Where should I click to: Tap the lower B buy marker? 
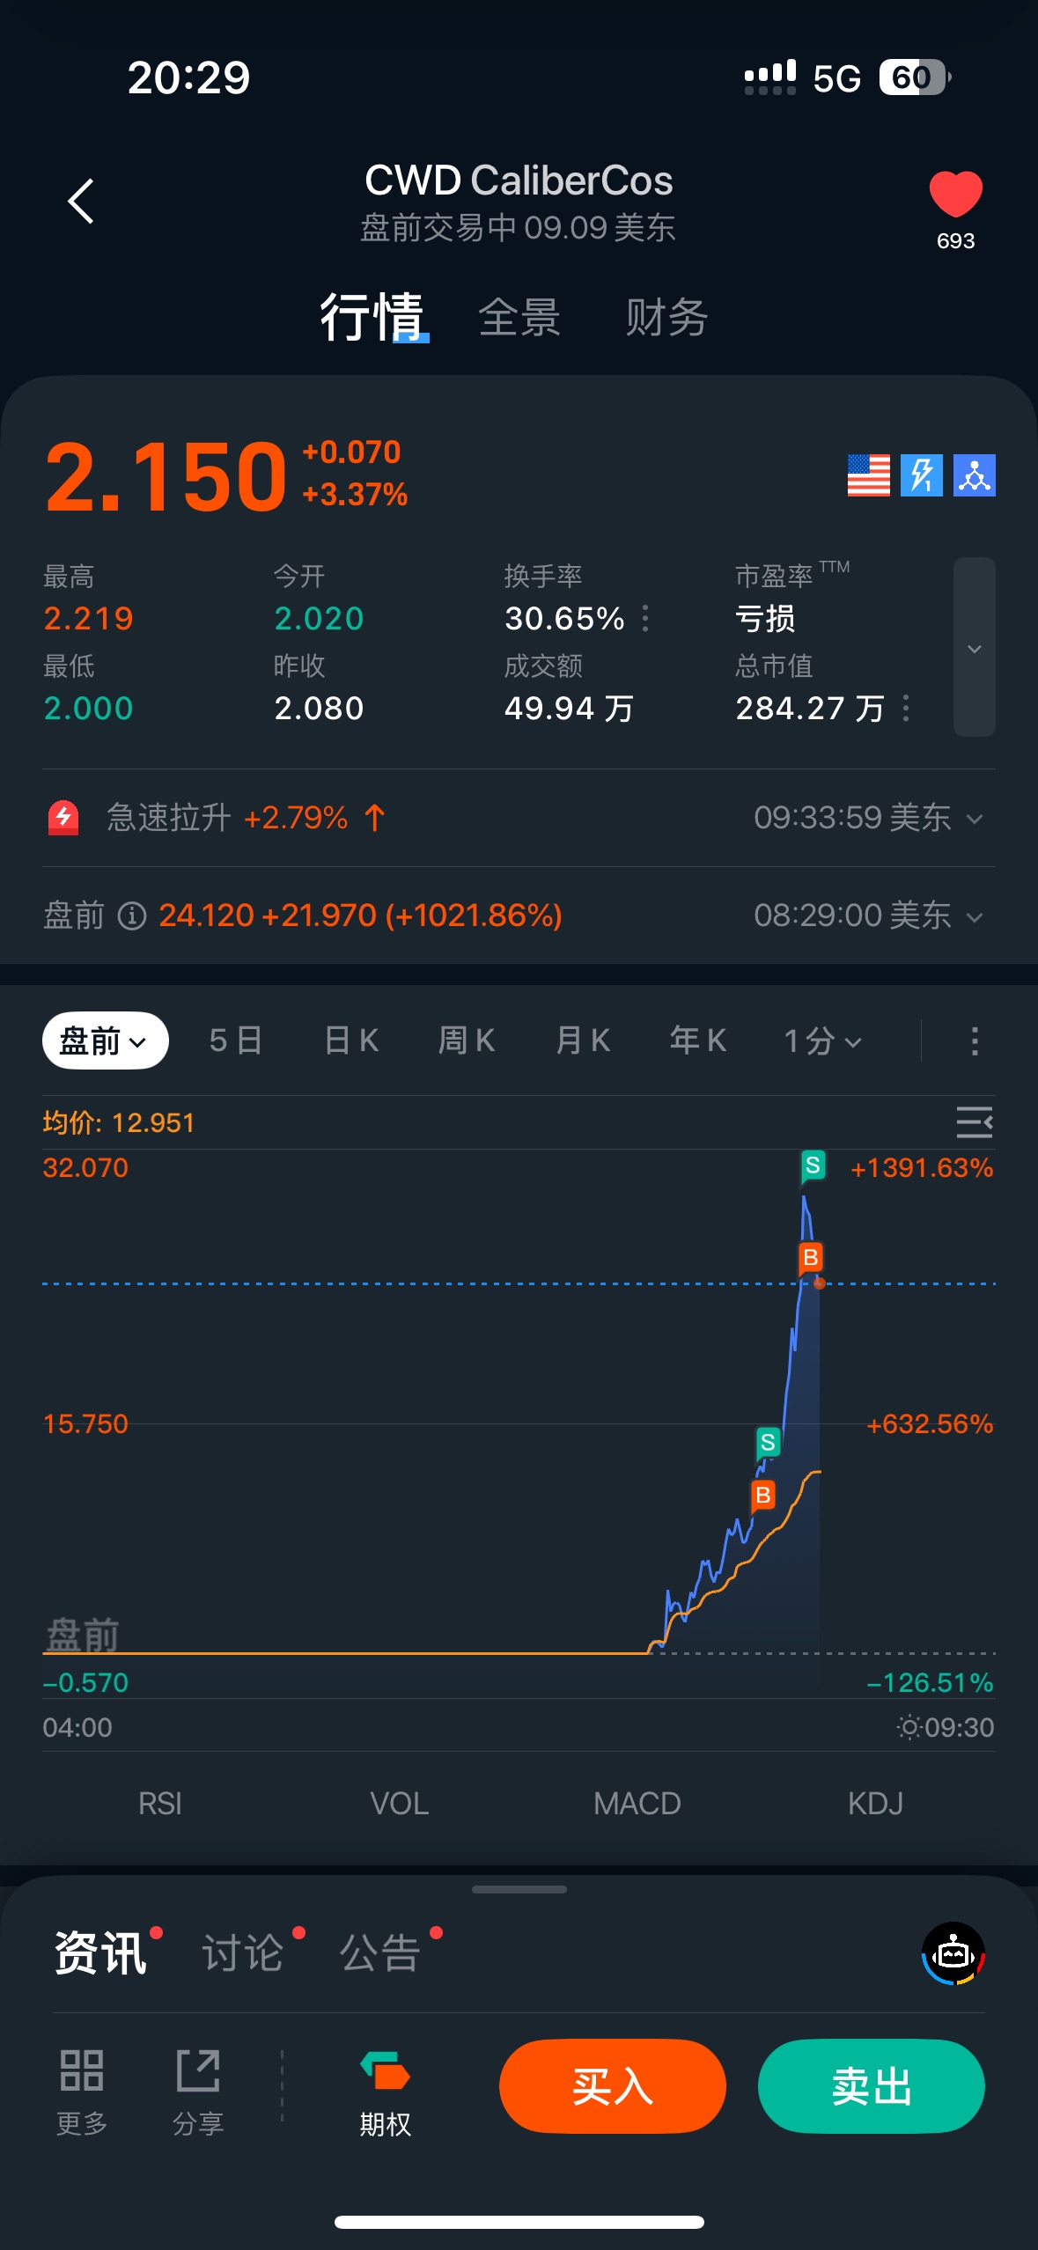tap(763, 1495)
